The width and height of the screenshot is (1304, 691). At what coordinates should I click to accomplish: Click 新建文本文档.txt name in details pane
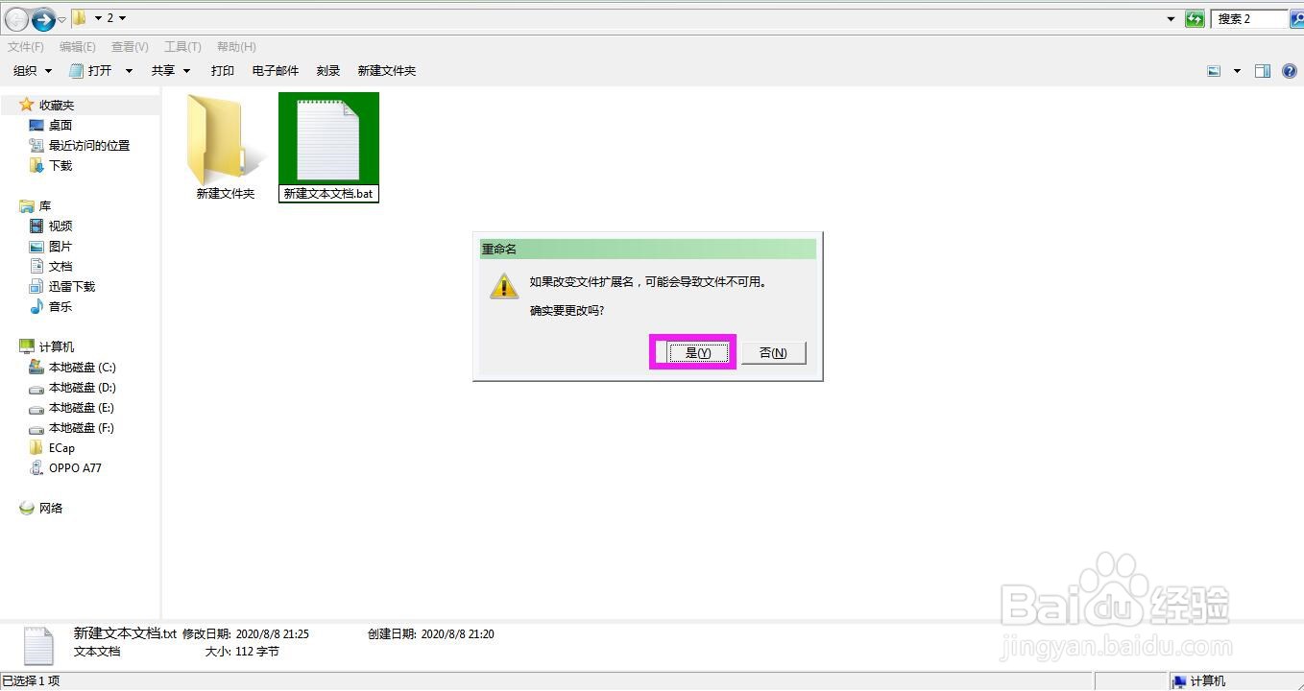pyautogui.click(x=125, y=633)
